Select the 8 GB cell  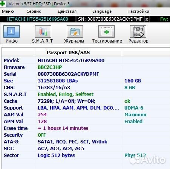(130, 88)
